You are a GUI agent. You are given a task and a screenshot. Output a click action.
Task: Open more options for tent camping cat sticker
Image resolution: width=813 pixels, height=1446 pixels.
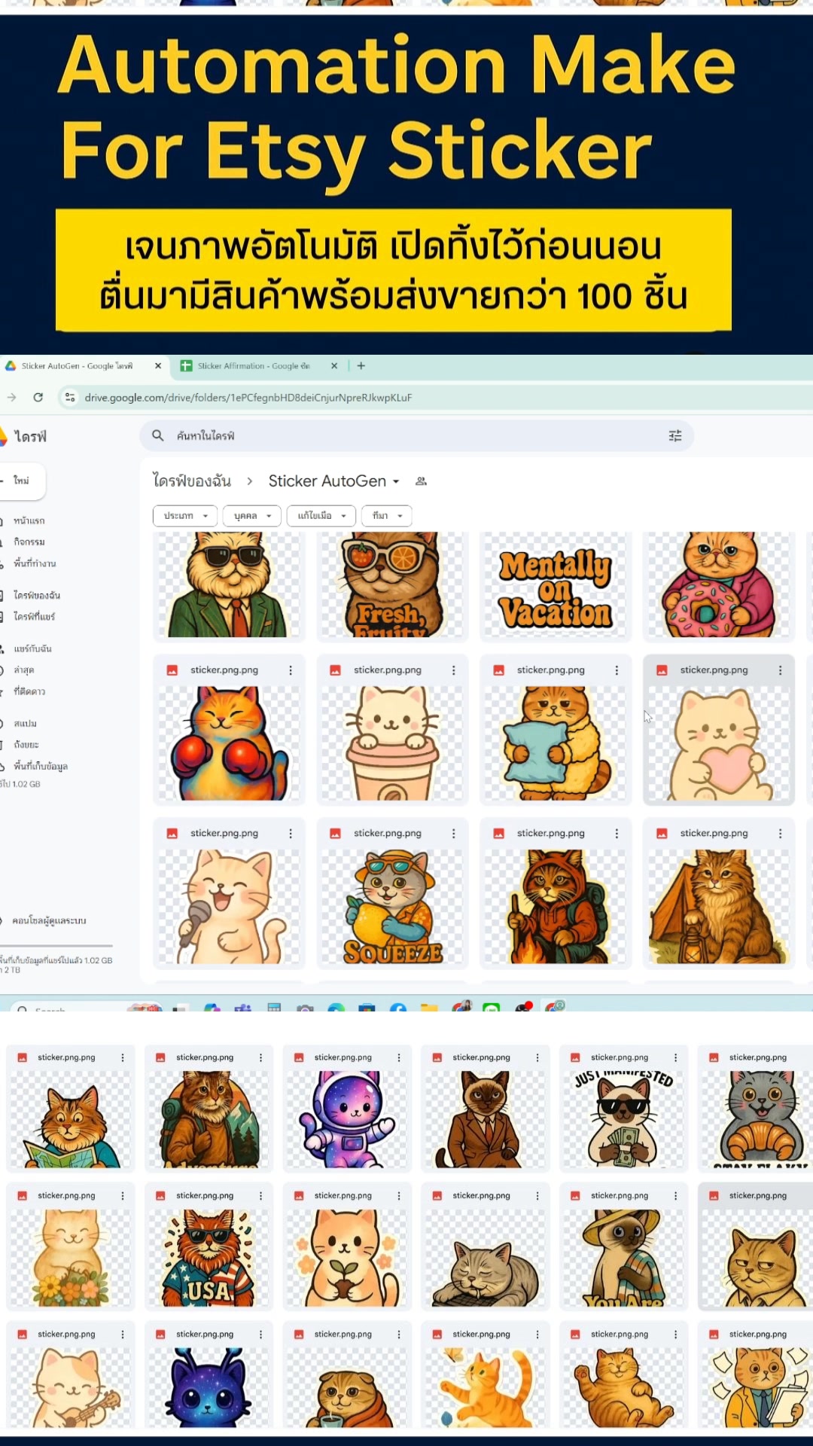tap(780, 834)
